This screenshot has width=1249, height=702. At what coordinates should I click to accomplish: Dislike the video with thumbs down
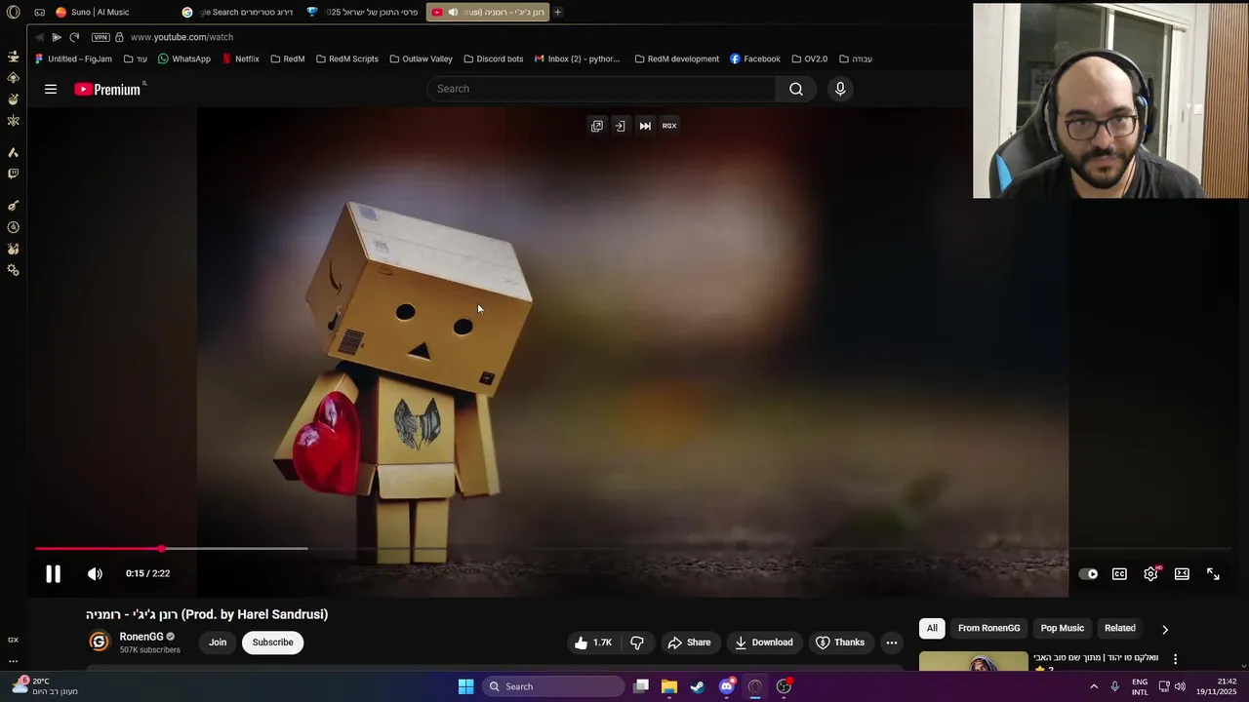[x=637, y=643]
